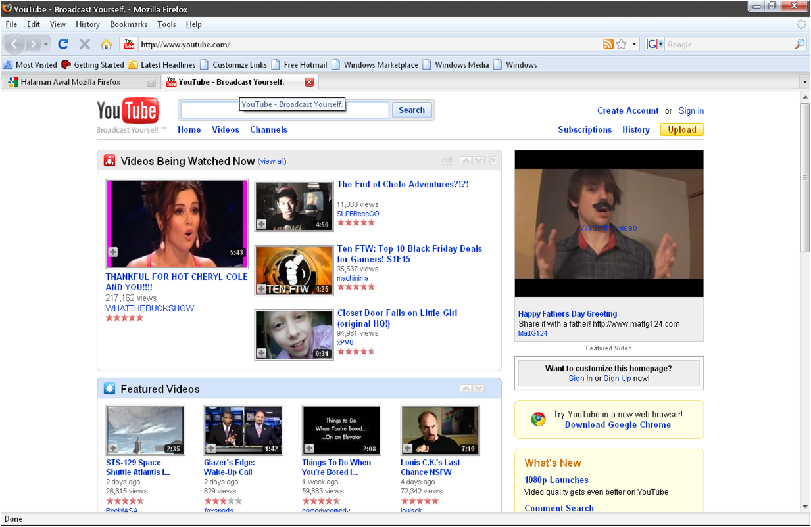The image size is (811, 527).
Task: Add Ten FTW video to queue plus icon
Action: (x=261, y=289)
